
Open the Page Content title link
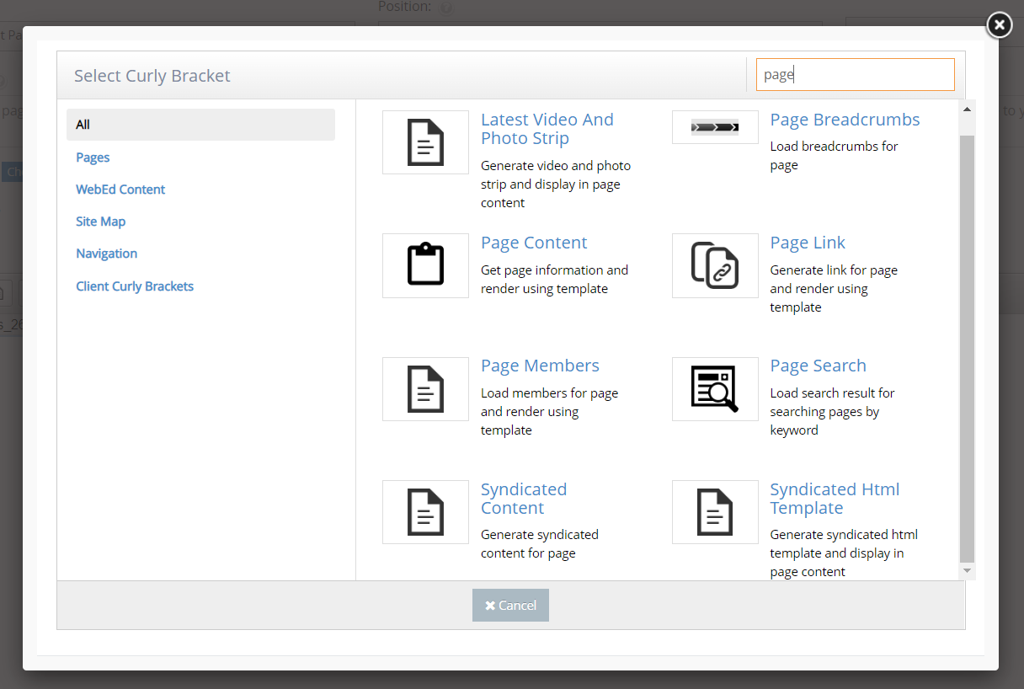(534, 243)
